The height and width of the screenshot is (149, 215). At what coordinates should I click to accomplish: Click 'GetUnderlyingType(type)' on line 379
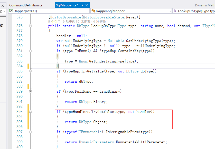[149, 41]
